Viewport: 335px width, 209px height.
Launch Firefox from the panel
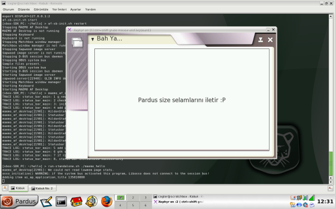click(x=107, y=202)
